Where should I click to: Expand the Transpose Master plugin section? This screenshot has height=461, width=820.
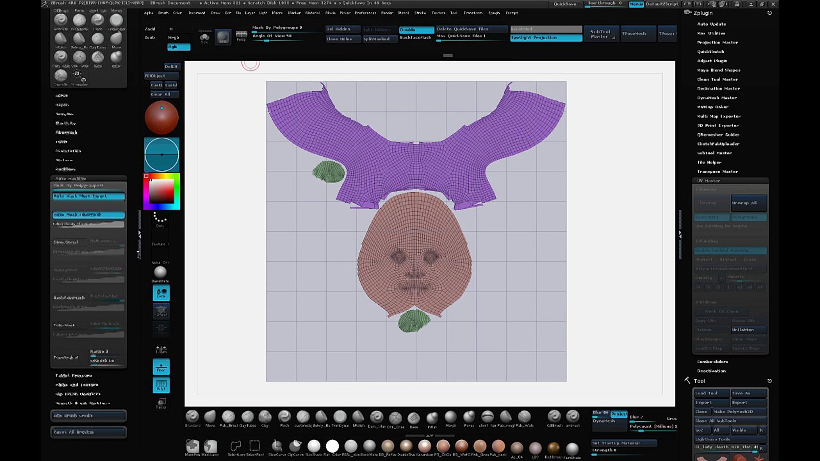pyautogui.click(x=717, y=171)
